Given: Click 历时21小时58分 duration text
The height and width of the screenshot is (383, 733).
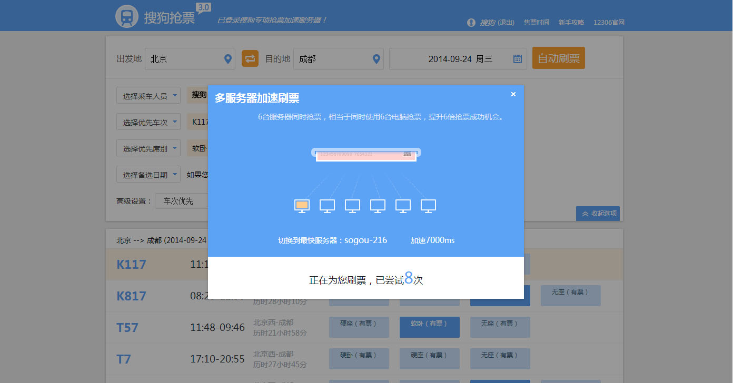Looking at the screenshot, I should coord(280,333).
